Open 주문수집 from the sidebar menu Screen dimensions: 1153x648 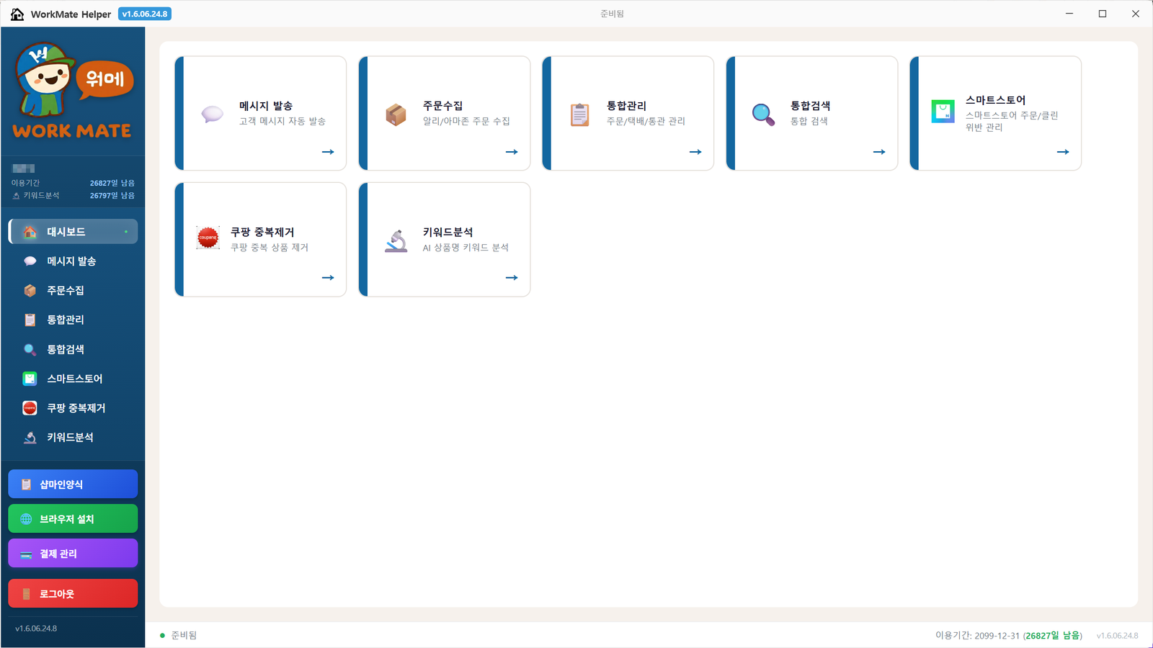click(73, 290)
